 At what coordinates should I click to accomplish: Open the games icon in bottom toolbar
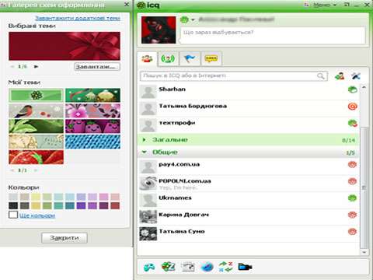(x=149, y=267)
